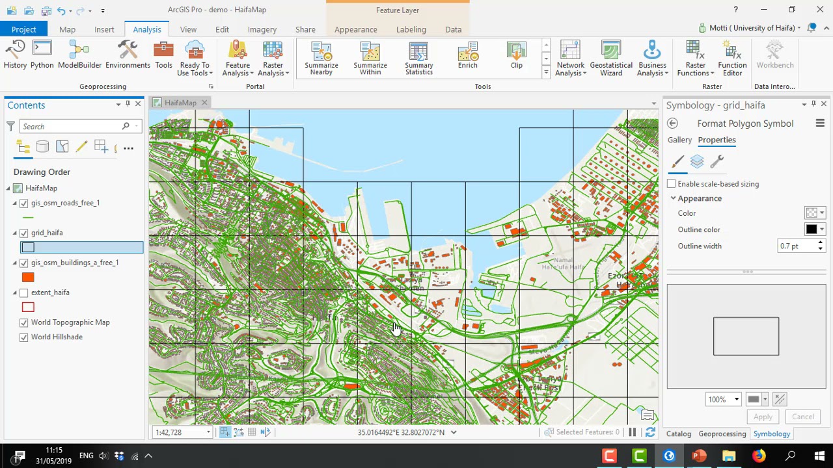833x468 pixels.
Task: Turn off the World Hillshade layer
Action: 24,337
